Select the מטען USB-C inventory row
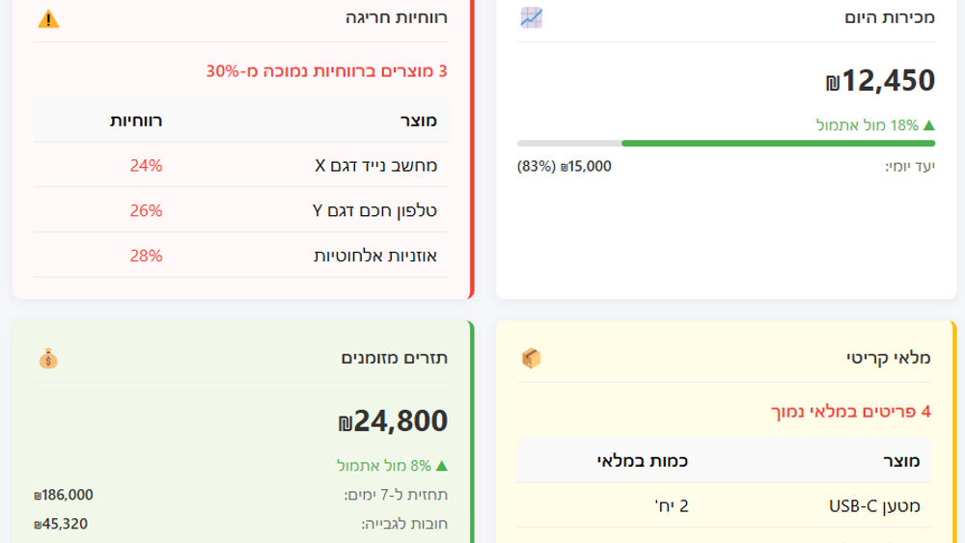 click(x=724, y=505)
